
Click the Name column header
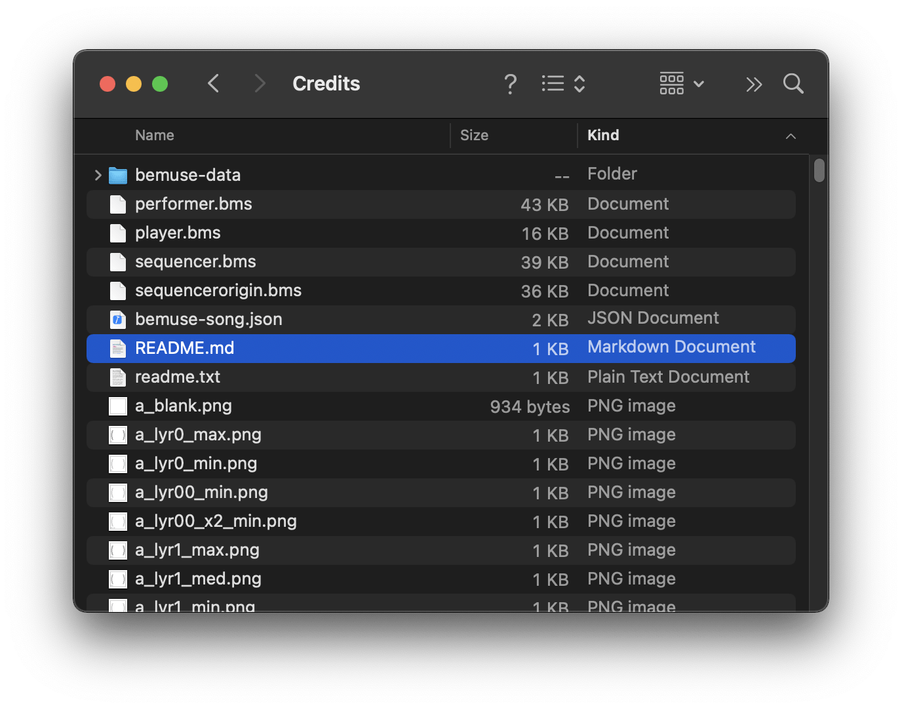[155, 135]
